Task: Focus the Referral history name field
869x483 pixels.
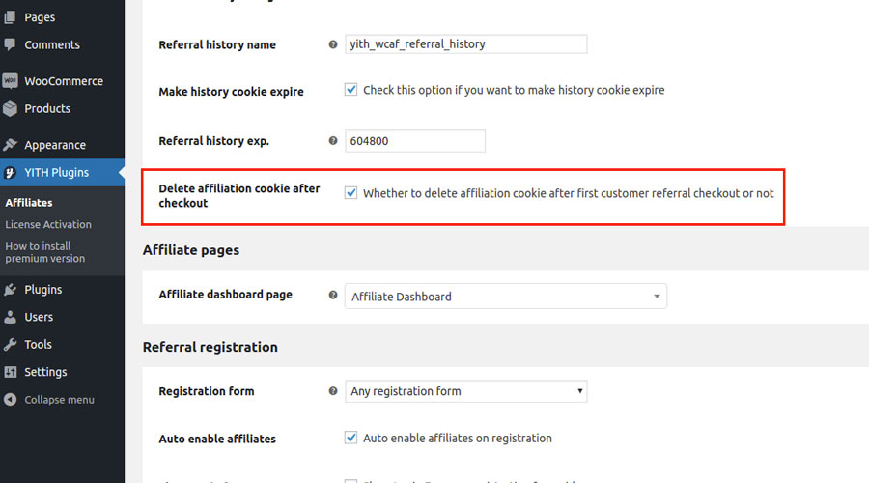Action: point(465,43)
